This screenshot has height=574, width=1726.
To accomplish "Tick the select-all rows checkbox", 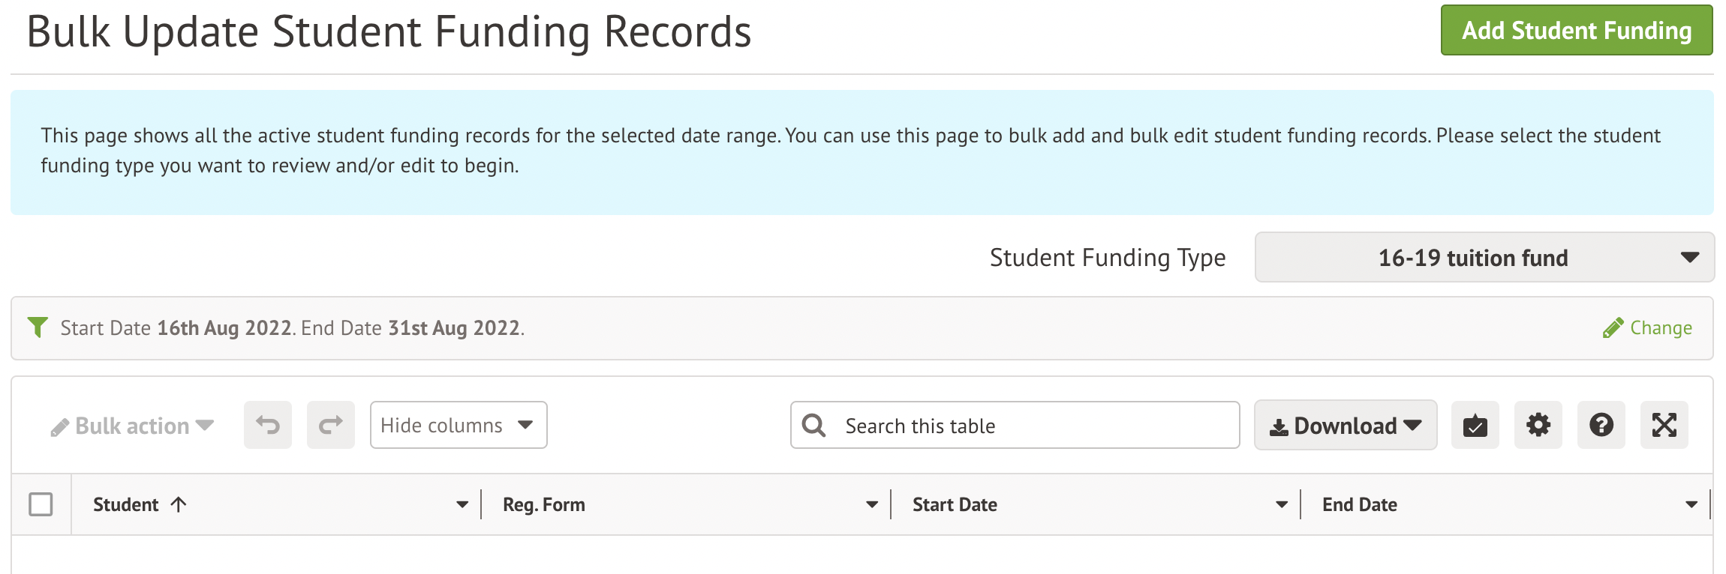I will click(x=41, y=504).
